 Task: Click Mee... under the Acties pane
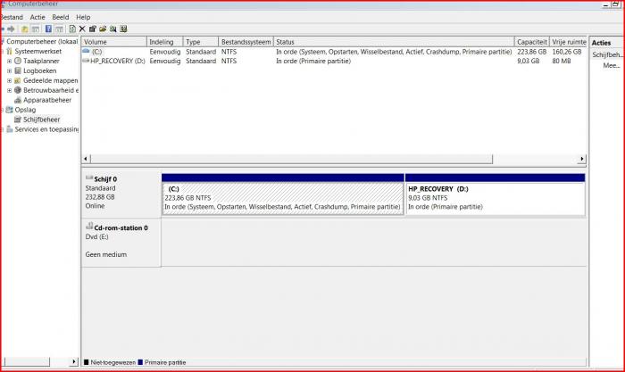(612, 65)
